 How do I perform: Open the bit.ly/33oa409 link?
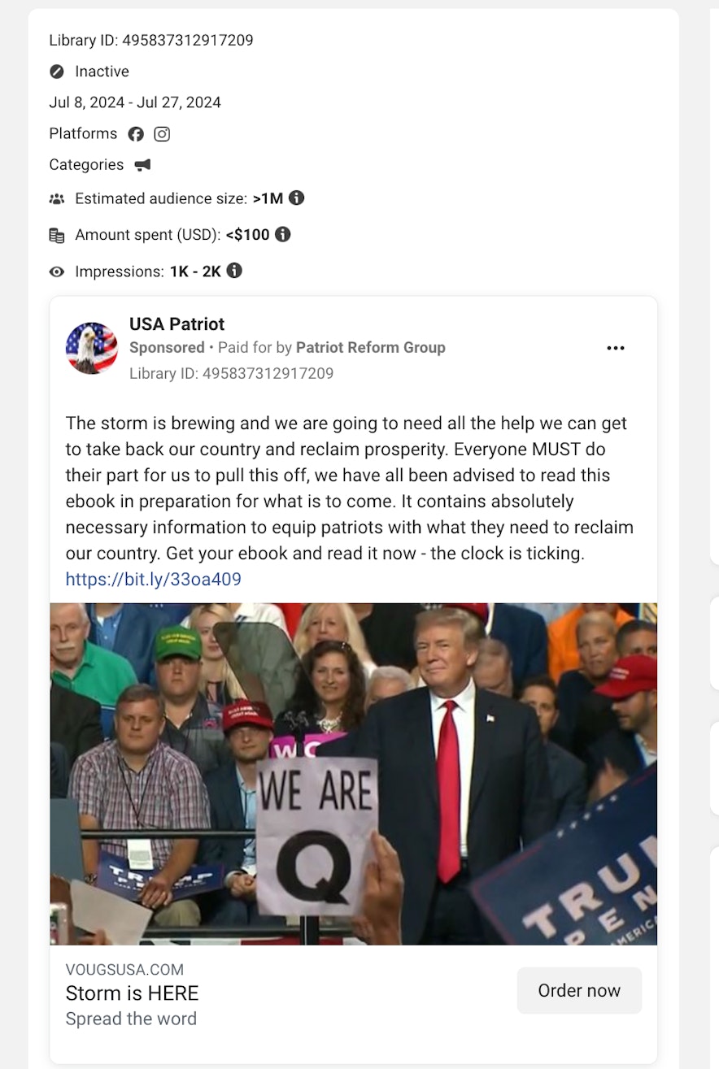(154, 580)
